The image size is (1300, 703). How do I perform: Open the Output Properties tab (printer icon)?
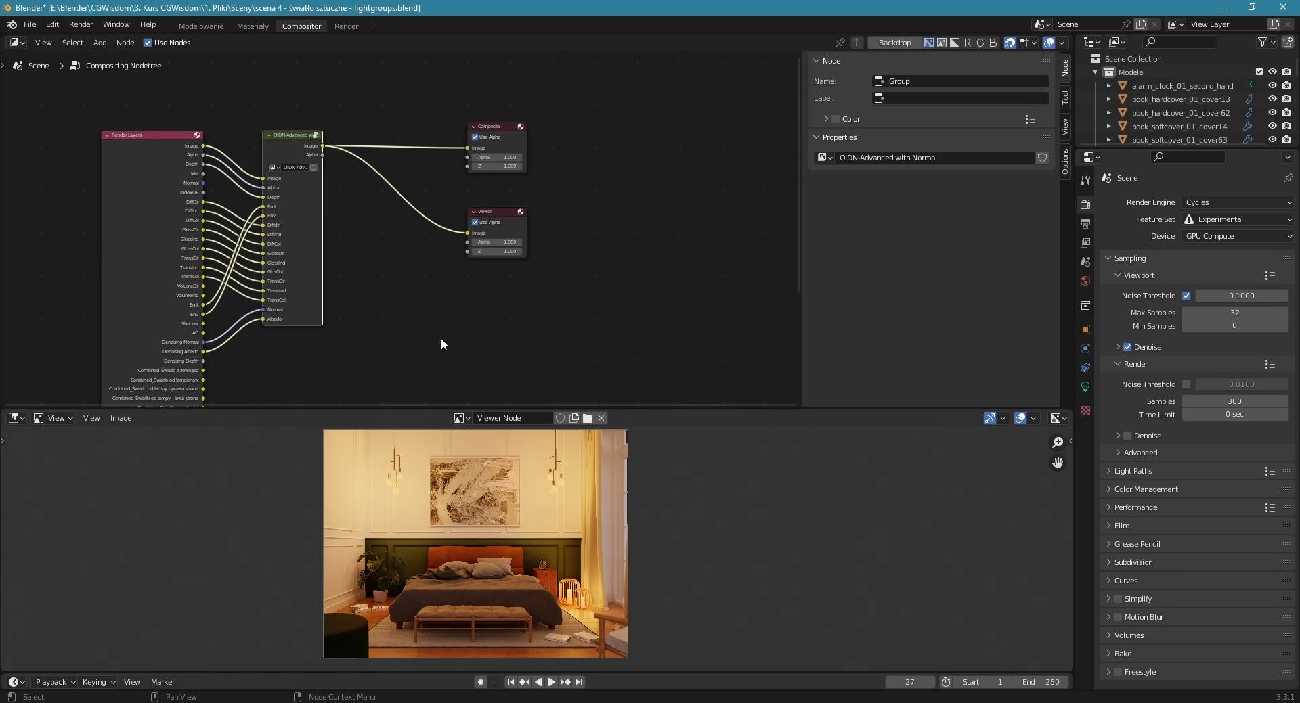tap(1086, 223)
